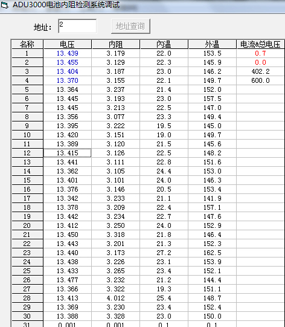Click outer temperature cell 141.9
The height and width of the screenshot is (327, 285).
point(213,198)
